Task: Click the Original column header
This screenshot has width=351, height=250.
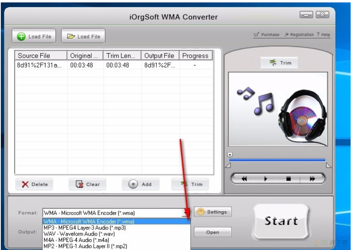Action: (85, 56)
